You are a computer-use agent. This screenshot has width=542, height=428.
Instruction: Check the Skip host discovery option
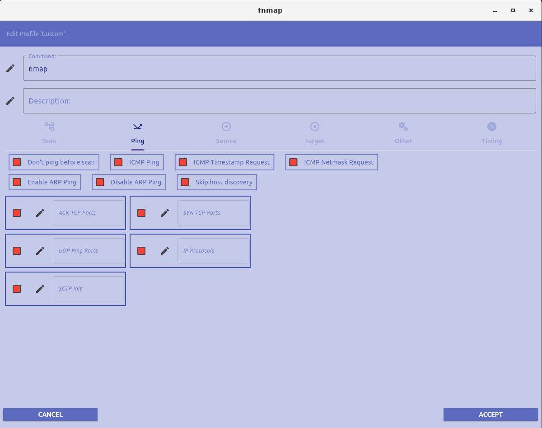tap(185, 182)
